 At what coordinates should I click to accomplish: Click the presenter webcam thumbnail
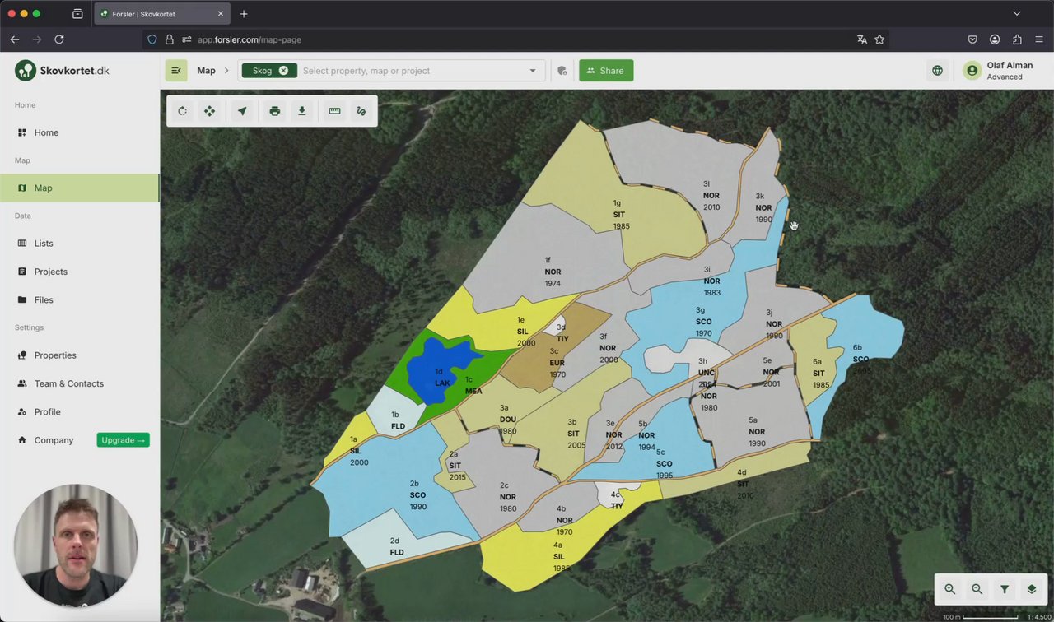(76, 545)
